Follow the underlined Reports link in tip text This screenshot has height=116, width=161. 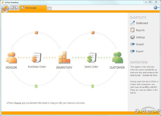click(18, 103)
